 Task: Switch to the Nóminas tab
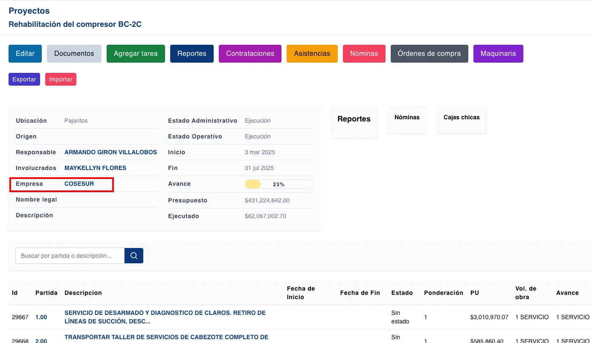407,118
